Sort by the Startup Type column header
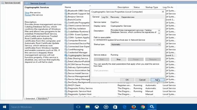The image size is (197, 110). pyautogui.click(x=152, y=7)
